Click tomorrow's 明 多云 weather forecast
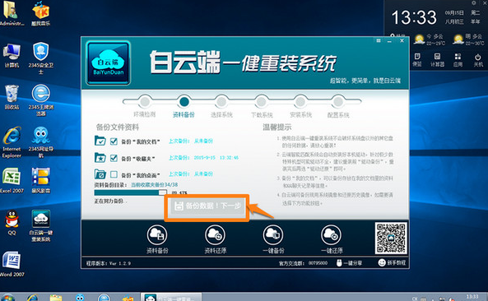This screenshot has height=301, width=488. coord(469,39)
